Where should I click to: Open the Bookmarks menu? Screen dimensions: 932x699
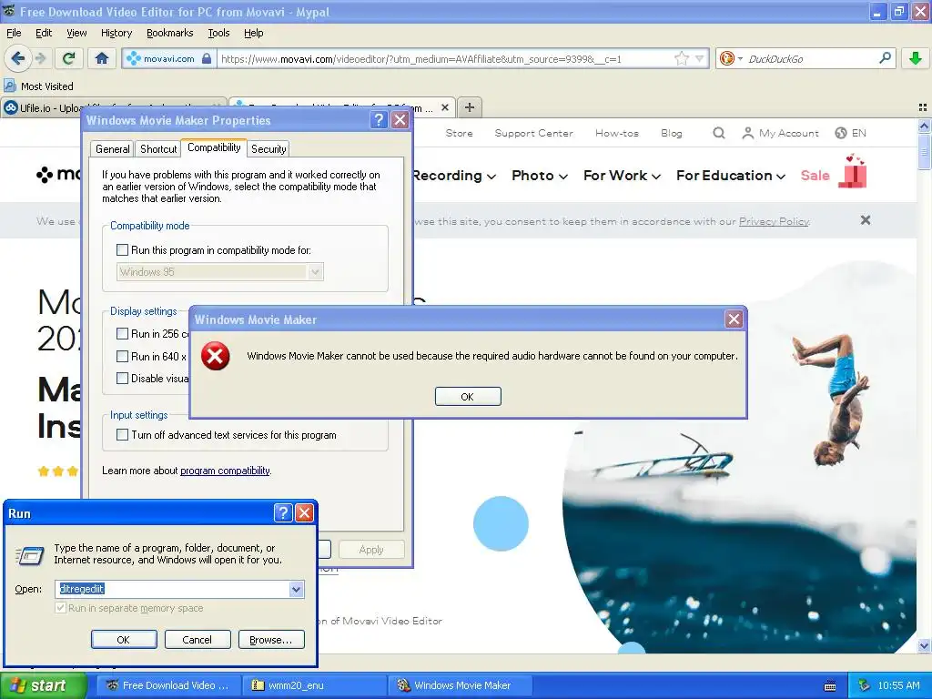pyautogui.click(x=170, y=33)
